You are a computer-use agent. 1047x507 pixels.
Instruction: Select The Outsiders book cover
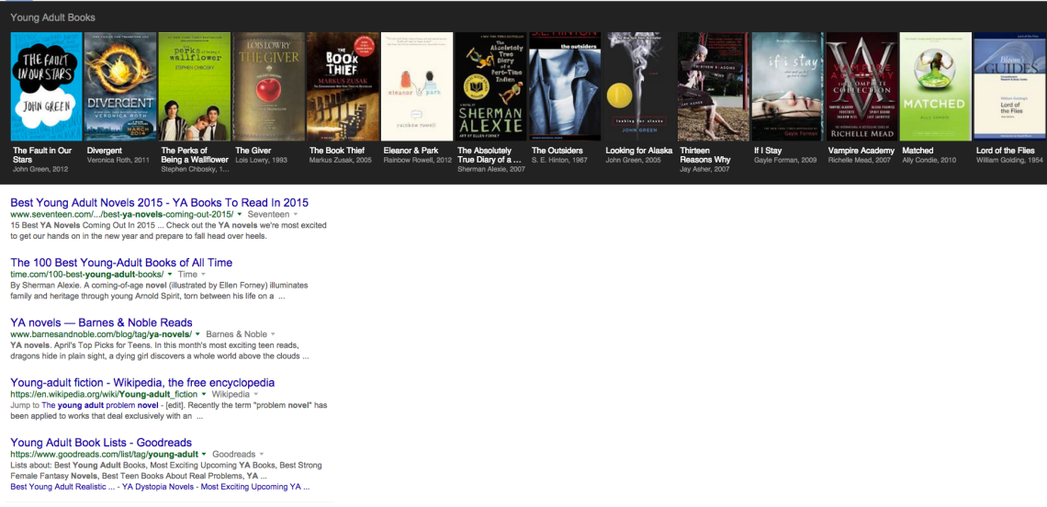click(566, 86)
